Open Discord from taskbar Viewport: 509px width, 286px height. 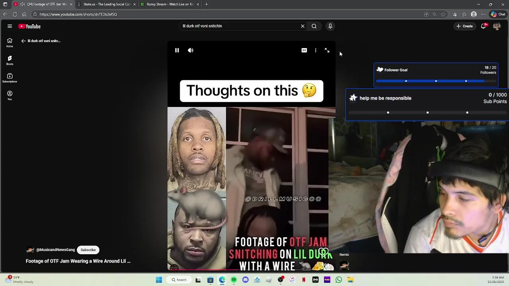point(245,280)
